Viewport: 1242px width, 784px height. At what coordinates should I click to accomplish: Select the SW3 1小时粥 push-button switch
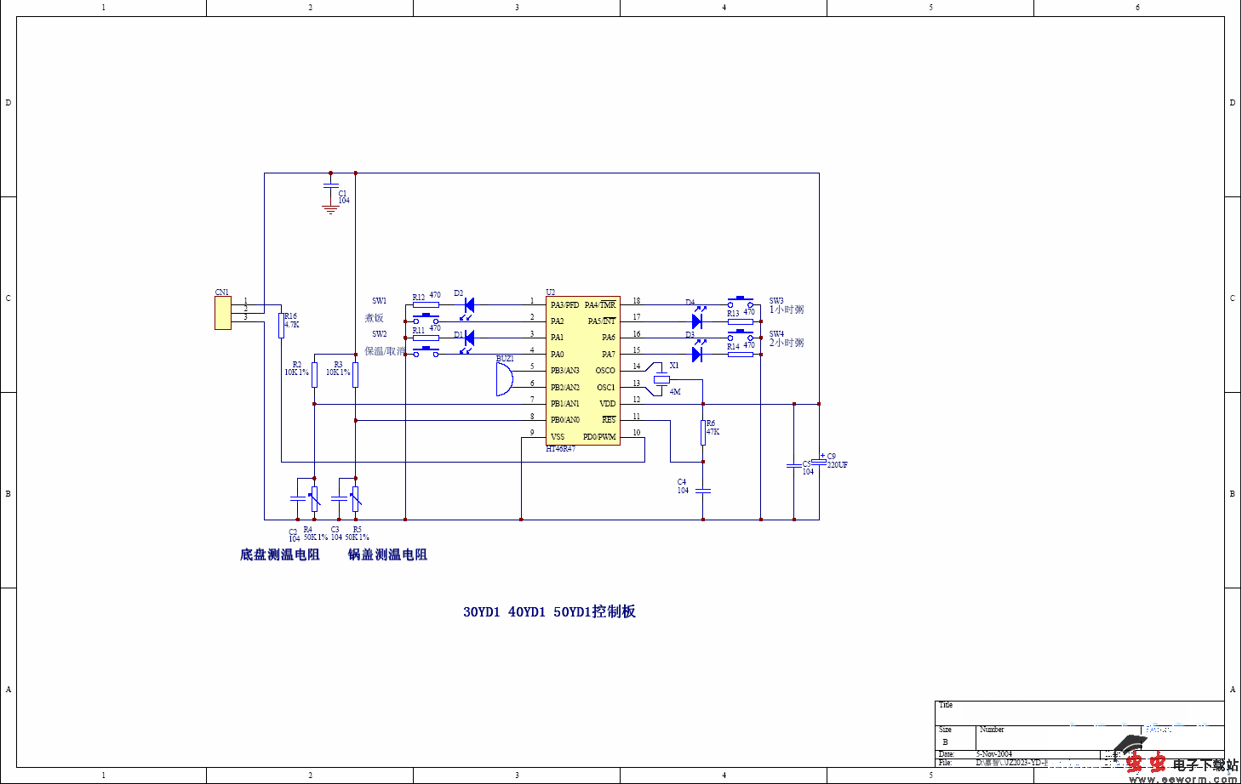point(740,302)
